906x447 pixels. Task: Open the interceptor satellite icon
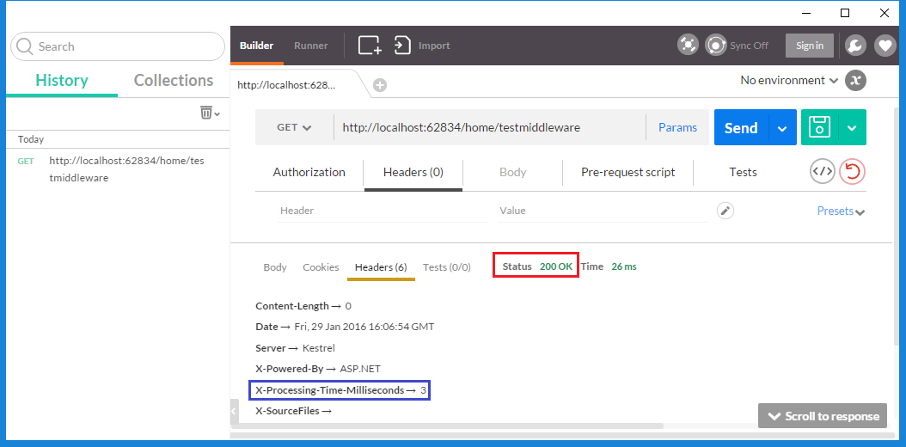click(688, 45)
